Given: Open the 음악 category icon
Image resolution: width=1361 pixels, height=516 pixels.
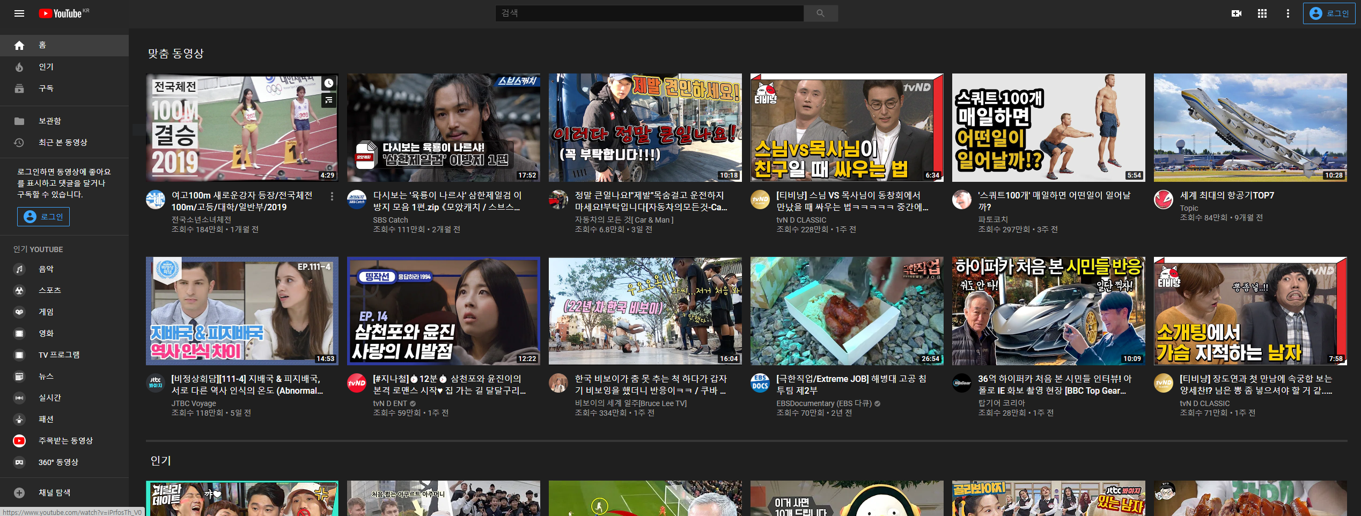Looking at the screenshot, I should point(19,269).
